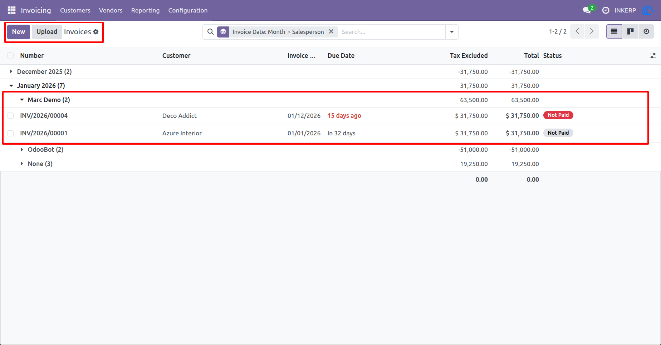Switch to the activity view icon
Image resolution: width=661 pixels, height=345 pixels.
(x=646, y=31)
